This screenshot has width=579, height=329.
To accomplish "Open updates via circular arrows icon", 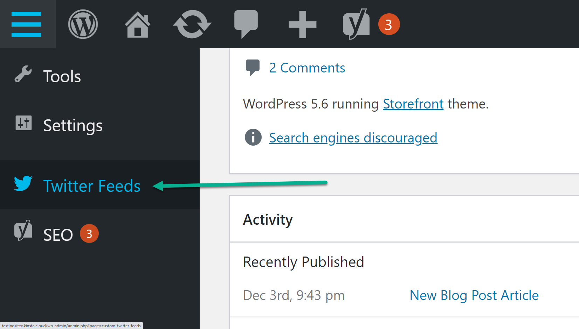I will tap(192, 24).
